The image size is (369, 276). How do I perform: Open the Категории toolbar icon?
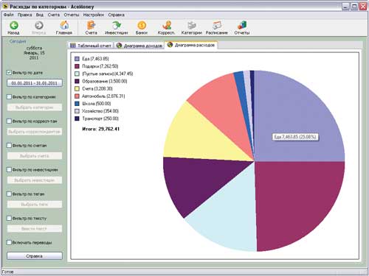[x=192, y=25]
